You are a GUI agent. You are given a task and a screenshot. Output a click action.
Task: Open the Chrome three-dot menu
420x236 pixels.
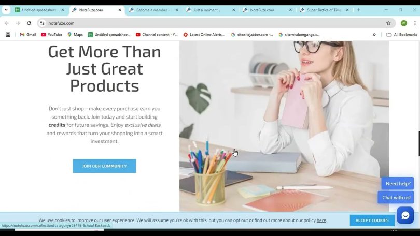point(415,23)
